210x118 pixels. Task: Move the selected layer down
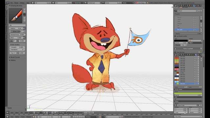click(201, 26)
